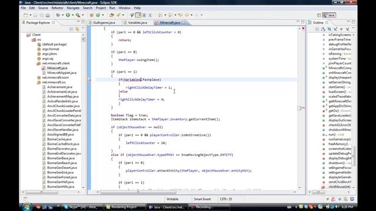Image resolution: width=376 pixels, height=211 pixels.
Task: Click the Java perspective button
Action: tap(329, 15)
